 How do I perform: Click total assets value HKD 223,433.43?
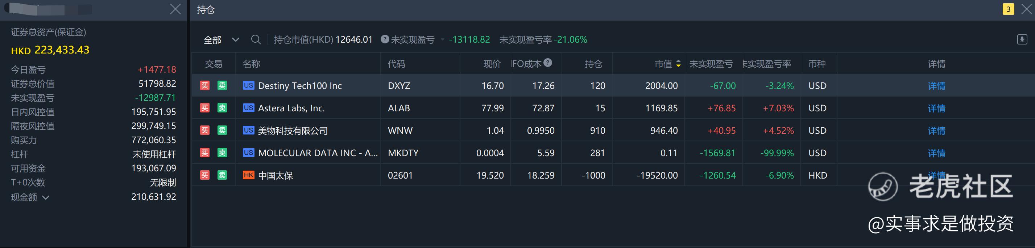click(x=50, y=50)
